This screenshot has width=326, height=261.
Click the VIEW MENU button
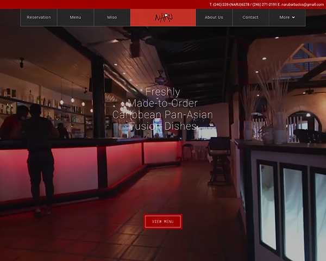(x=163, y=221)
